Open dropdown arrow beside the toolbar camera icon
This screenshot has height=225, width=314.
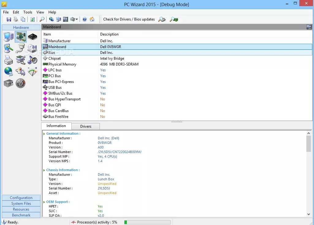click(x=77, y=19)
